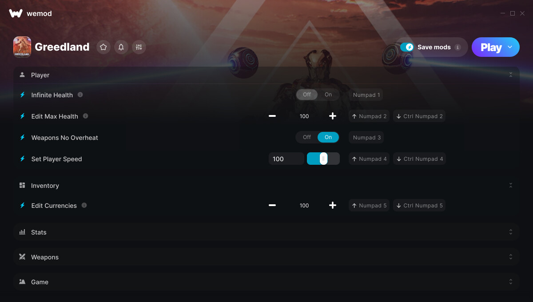Click the WeMod logo icon
This screenshot has height=302, width=533.
(x=16, y=13)
